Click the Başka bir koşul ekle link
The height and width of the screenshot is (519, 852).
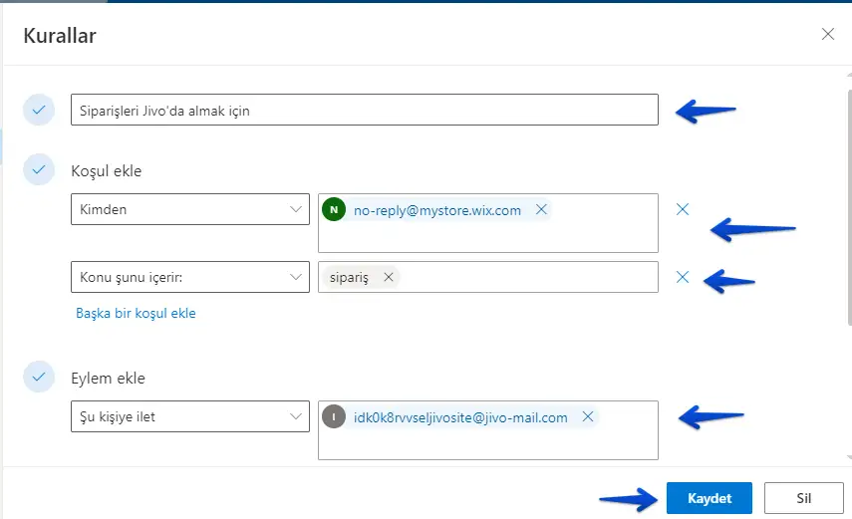click(136, 313)
